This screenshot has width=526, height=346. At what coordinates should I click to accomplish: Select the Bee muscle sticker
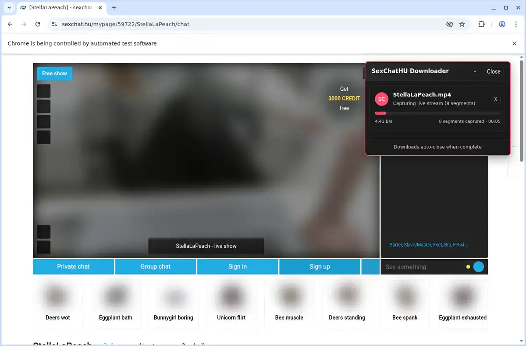tap(289, 304)
